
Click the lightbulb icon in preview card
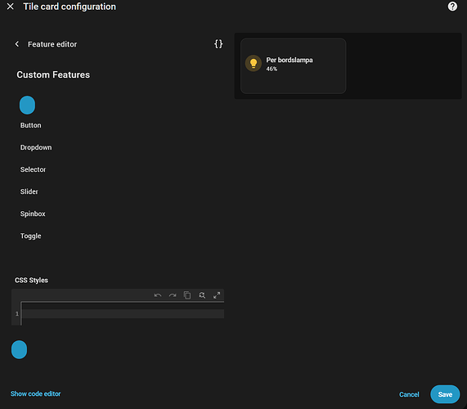pos(254,63)
